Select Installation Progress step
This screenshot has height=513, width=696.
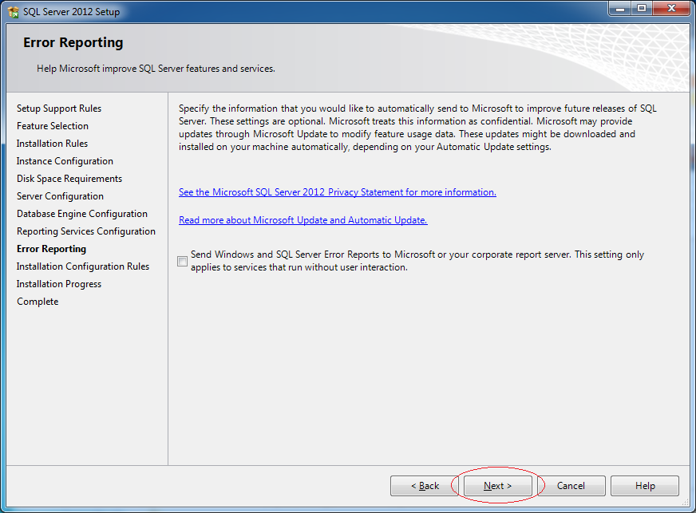tap(59, 284)
